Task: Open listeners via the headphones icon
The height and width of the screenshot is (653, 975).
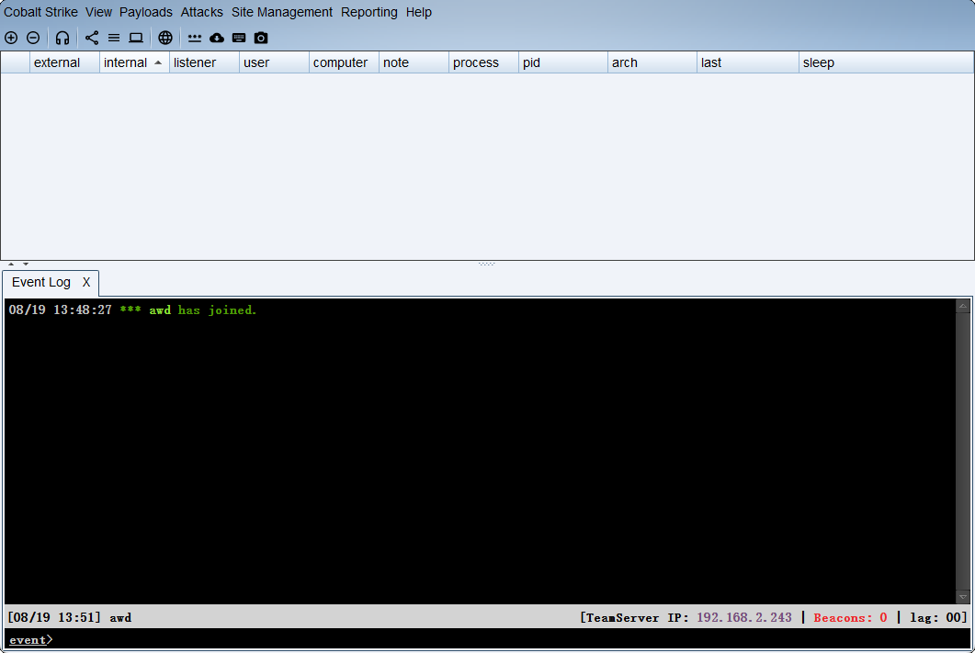Action: click(x=62, y=38)
